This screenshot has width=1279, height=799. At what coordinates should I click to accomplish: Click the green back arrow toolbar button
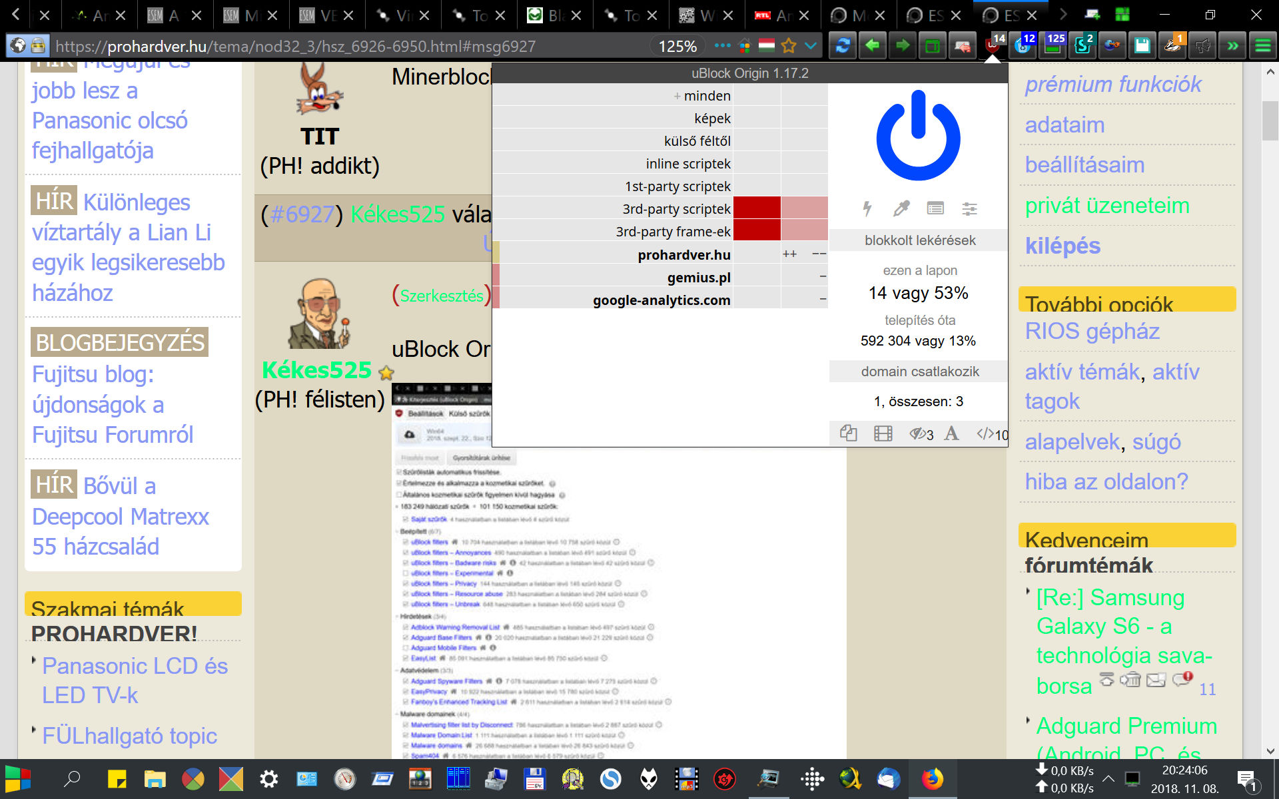pos(872,45)
